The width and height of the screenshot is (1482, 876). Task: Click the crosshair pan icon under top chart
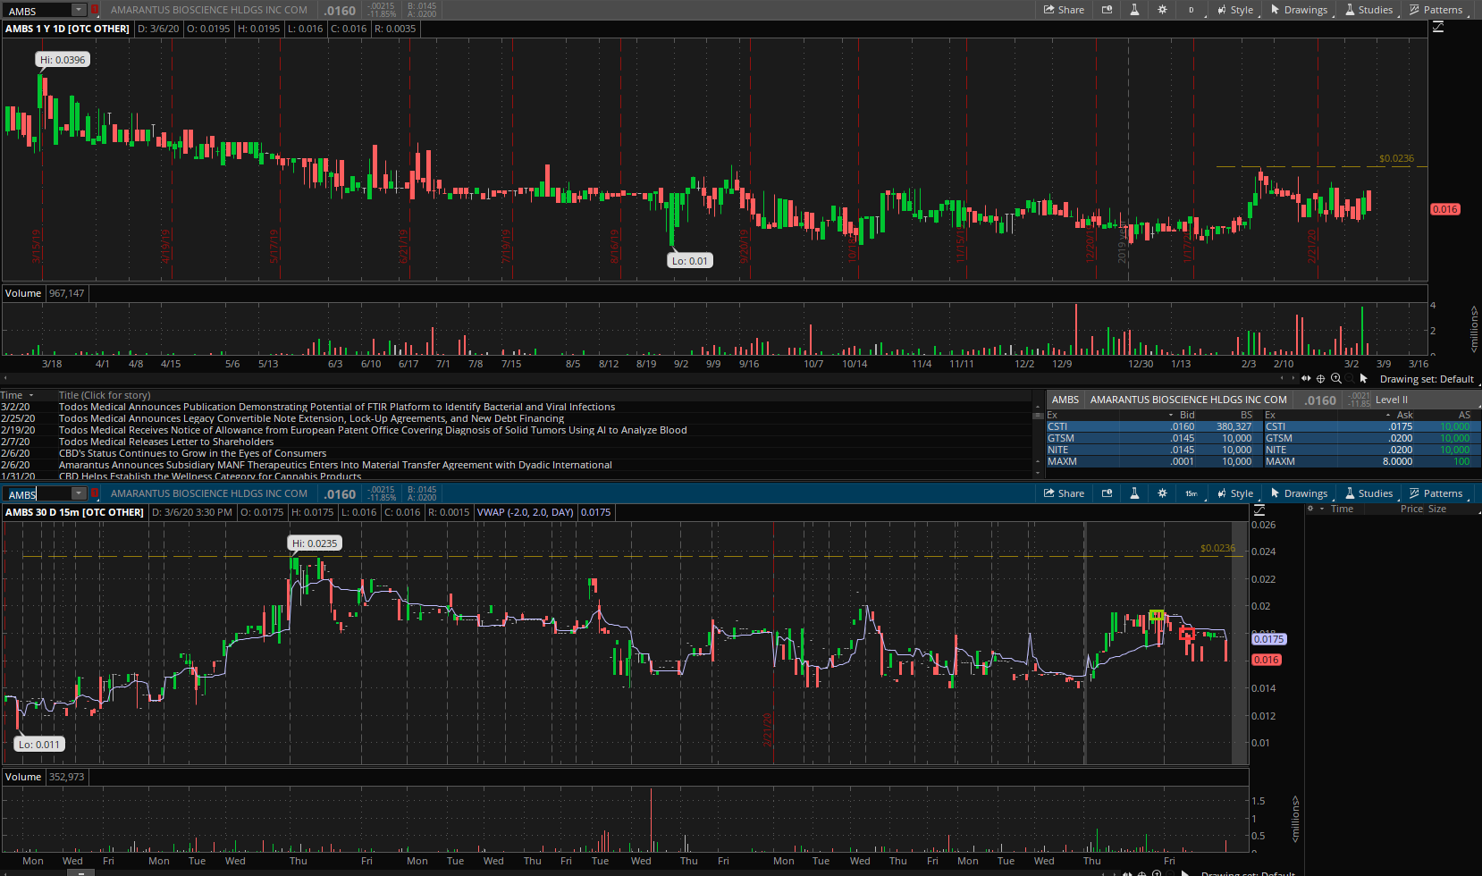click(1320, 379)
